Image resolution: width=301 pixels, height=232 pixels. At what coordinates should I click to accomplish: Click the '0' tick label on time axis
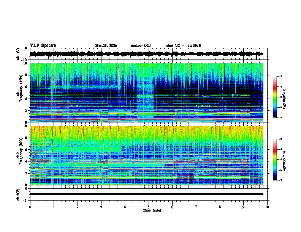(30, 207)
